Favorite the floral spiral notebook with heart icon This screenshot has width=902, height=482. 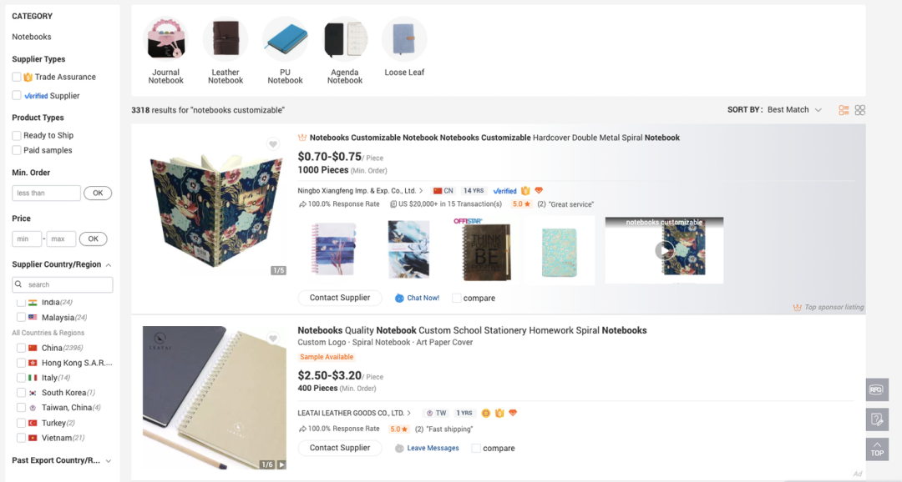[272, 144]
